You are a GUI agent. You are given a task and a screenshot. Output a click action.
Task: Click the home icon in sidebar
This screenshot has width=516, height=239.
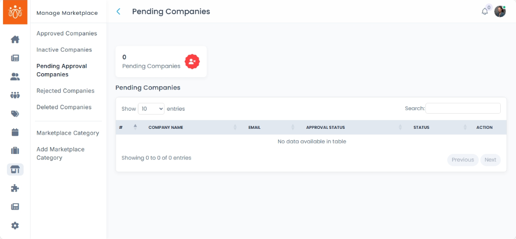click(15, 39)
